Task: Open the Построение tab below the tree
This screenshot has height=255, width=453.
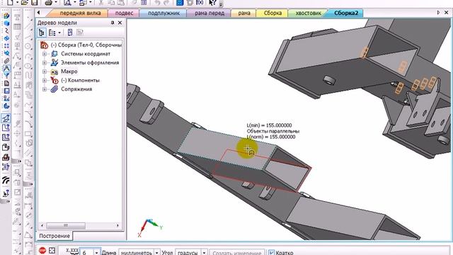Action: [x=55, y=236]
